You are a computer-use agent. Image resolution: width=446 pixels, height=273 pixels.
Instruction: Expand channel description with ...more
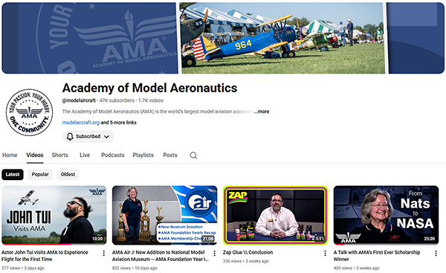click(262, 112)
